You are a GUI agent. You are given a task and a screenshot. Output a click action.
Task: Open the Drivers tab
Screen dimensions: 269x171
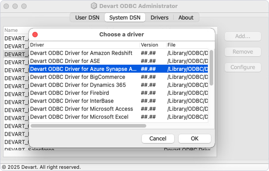pyautogui.click(x=160, y=17)
